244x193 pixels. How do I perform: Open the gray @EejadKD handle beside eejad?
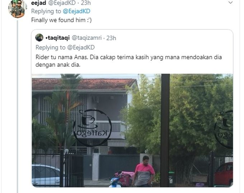[62, 3]
